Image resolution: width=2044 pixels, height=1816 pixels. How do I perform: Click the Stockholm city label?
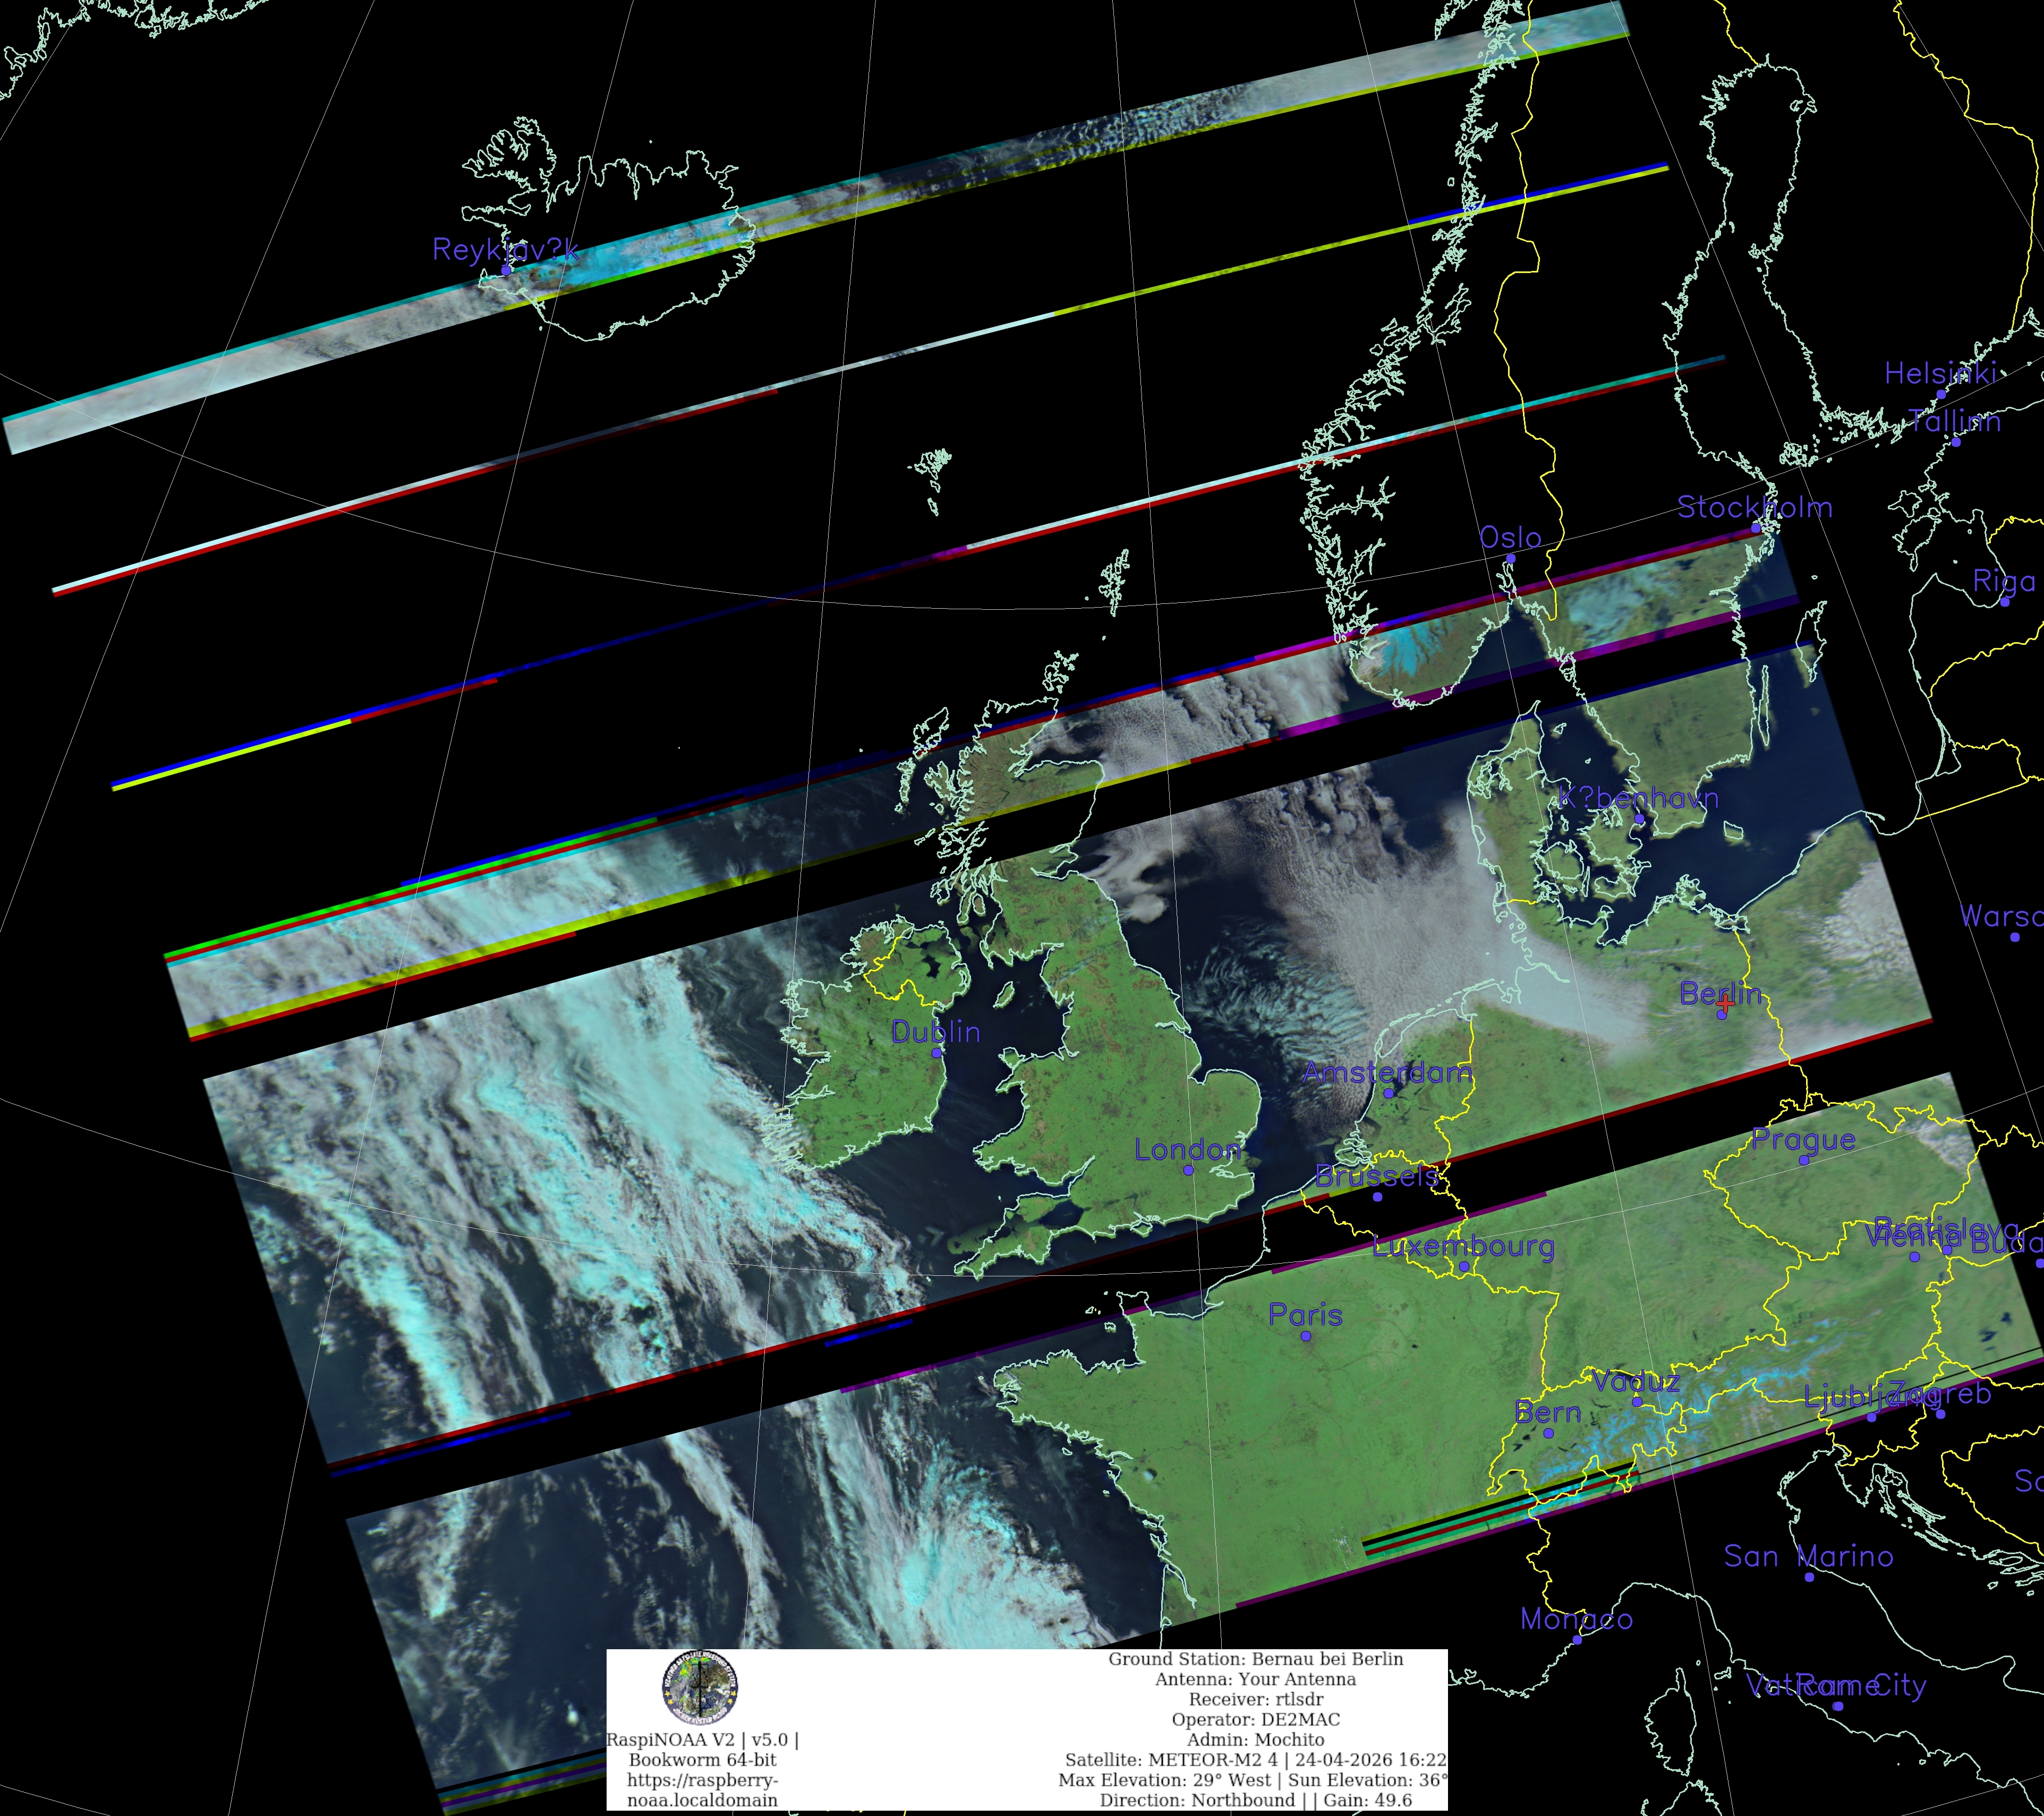click(1754, 508)
